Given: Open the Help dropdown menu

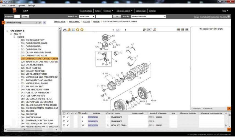Looking at the screenshot, I should pos(225,11).
